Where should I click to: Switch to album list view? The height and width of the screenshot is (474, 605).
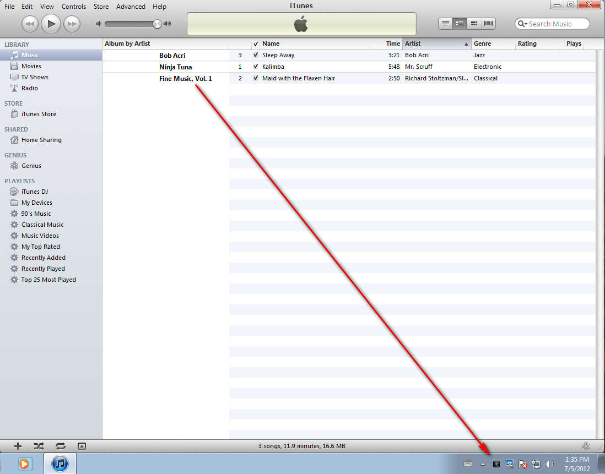pyautogui.click(x=460, y=24)
